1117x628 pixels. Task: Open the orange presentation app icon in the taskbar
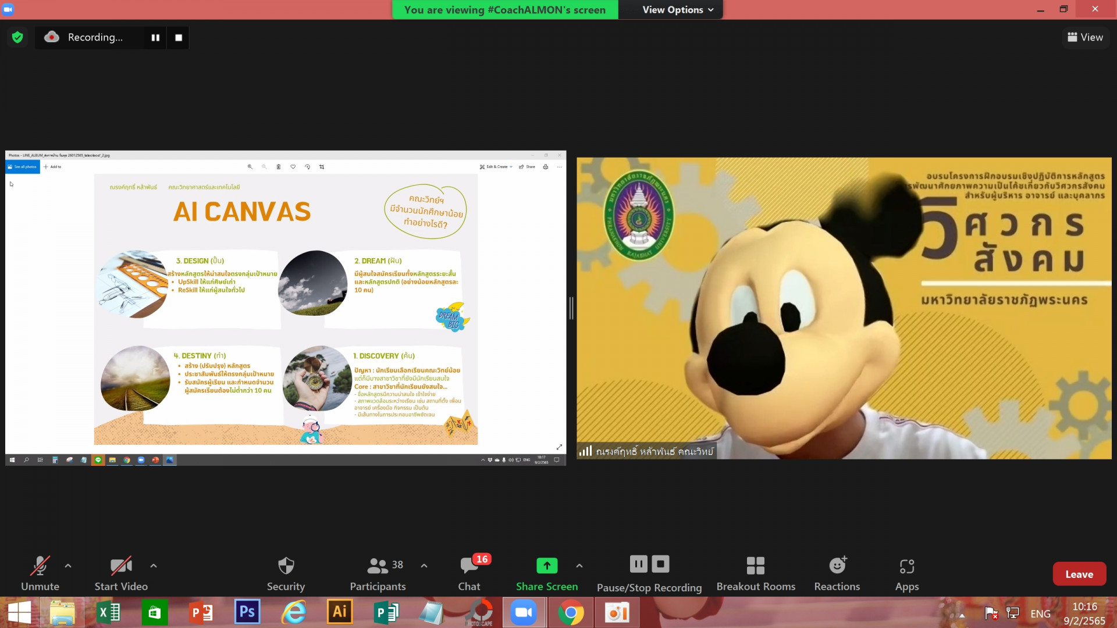tap(617, 612)
